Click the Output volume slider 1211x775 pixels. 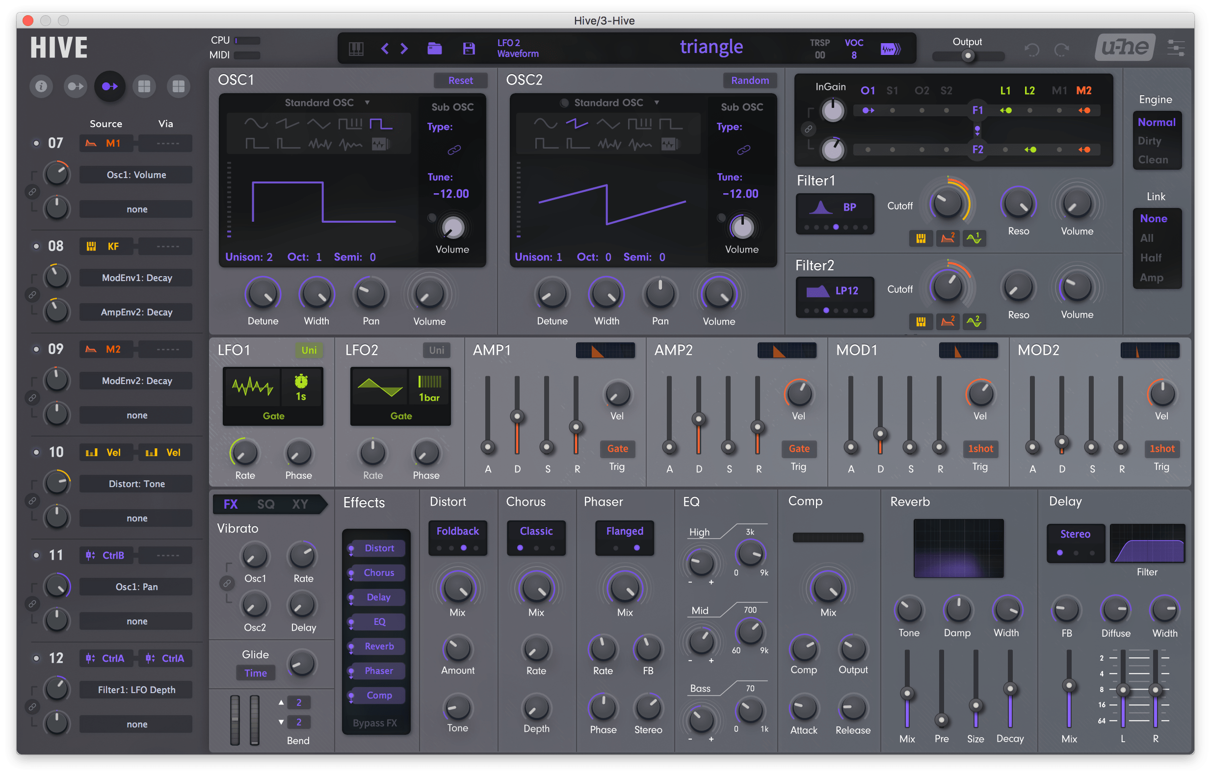(x=968, y=56)
